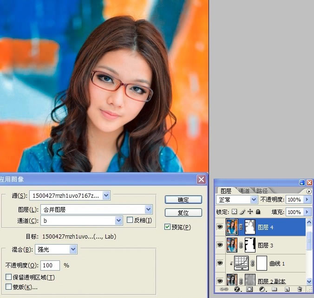The image size is (314, 298).
Task: Switch to the 通道 tab
Action: pos(244,191)
